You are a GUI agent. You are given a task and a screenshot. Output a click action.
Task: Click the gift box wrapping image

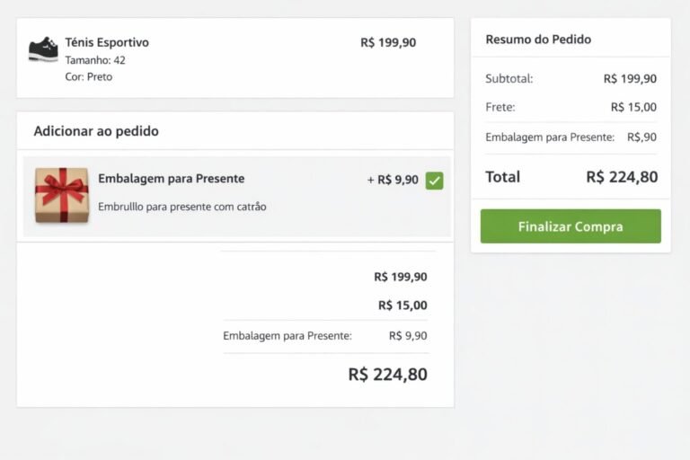[x=61, y=194]
